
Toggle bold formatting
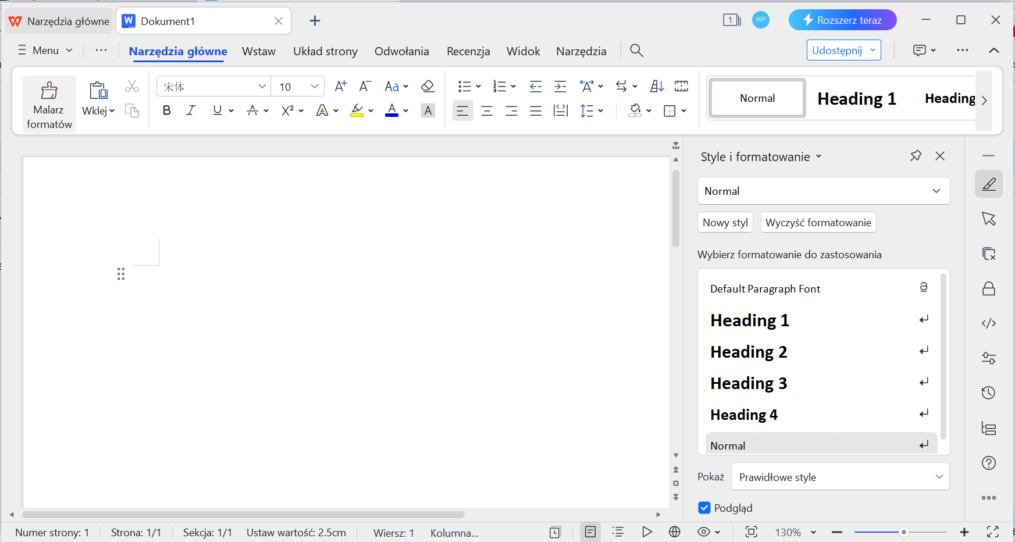point(167,110)
